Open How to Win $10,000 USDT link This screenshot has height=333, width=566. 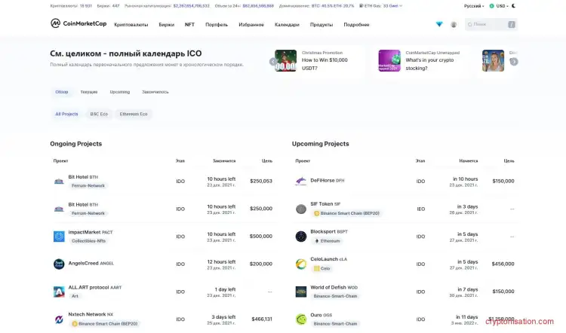click(325, 64)
